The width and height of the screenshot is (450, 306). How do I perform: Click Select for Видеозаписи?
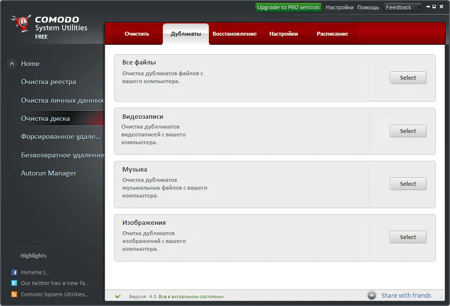(408, 131)
